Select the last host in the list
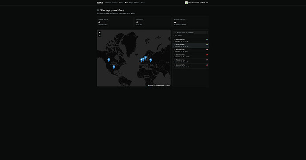 point(191,66)
